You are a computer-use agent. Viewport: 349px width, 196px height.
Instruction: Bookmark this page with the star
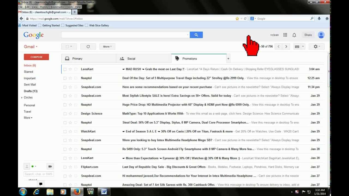[x=237, y=19]
